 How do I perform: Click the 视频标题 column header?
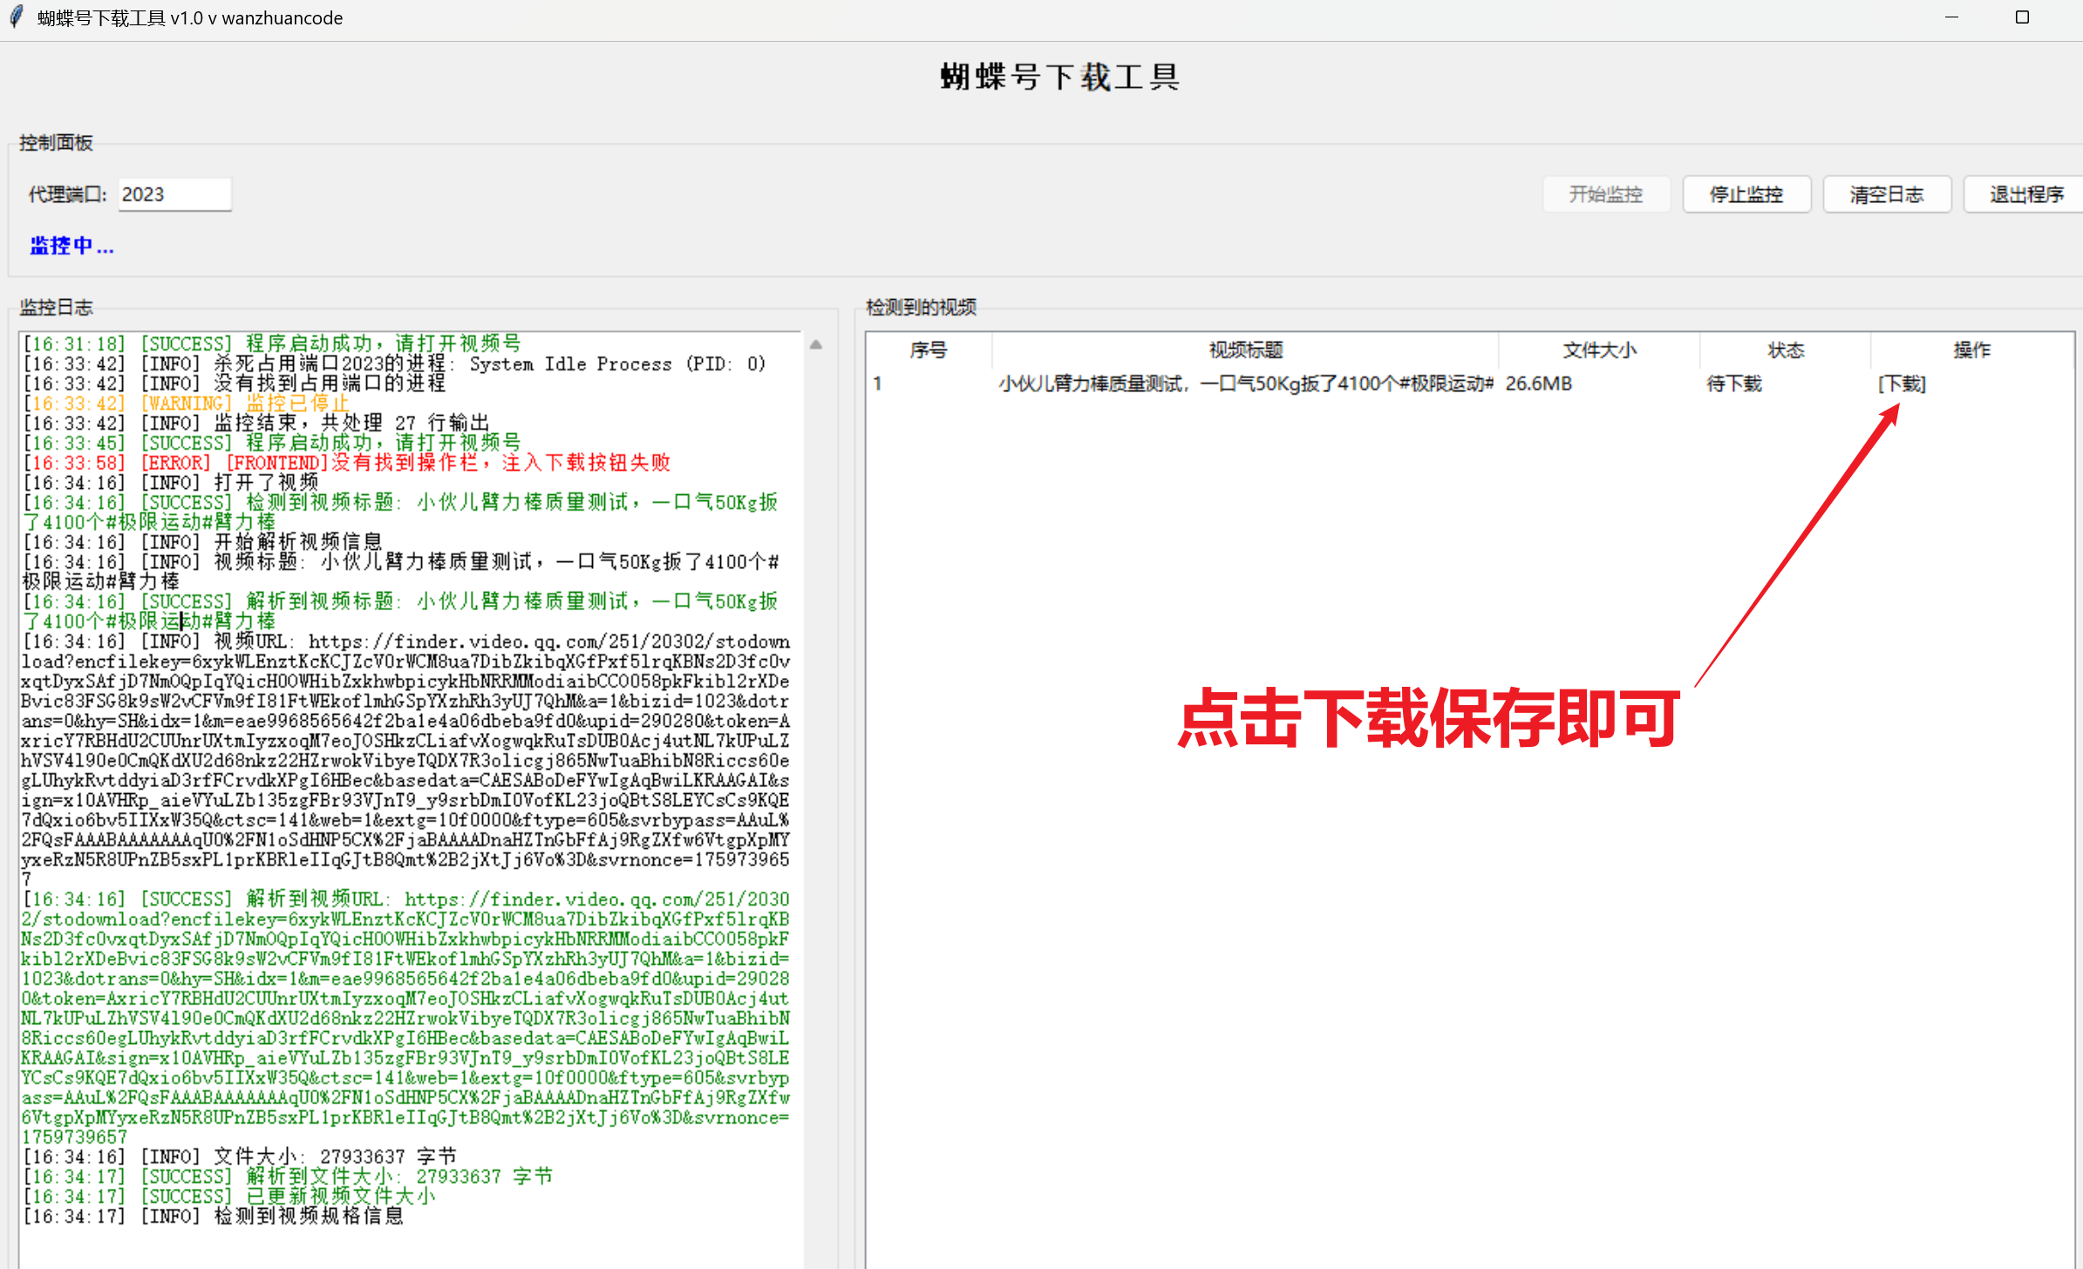[1245, 350]
